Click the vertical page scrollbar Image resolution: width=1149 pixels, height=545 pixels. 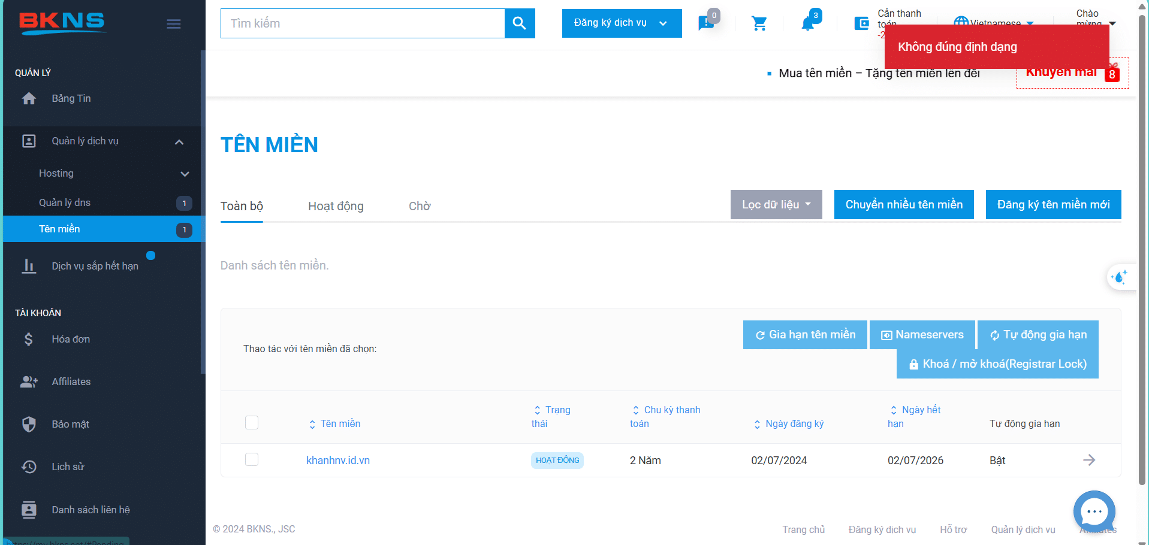(1142, 270)
